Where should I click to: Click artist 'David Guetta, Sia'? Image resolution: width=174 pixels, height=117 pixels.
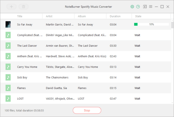tap(56, 88)
